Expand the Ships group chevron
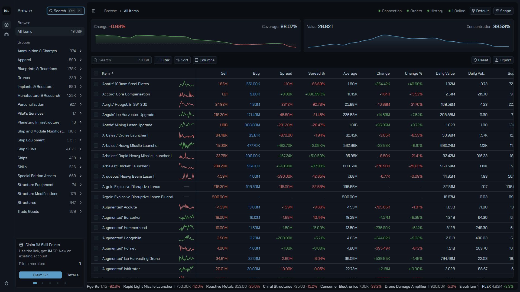The width and height of the screenshot is (520, 292). pyautogui.click(x=81, y=158)
